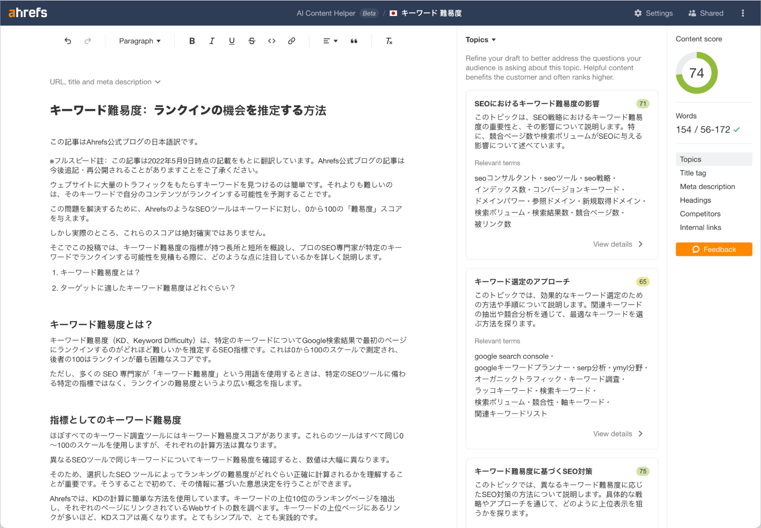This screenshot has width=761, height=528.
Task: Insert a hyperlink
Action: [291, 41]
